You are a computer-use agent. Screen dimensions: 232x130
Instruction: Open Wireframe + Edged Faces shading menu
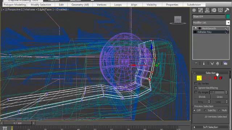pos(38,10)
